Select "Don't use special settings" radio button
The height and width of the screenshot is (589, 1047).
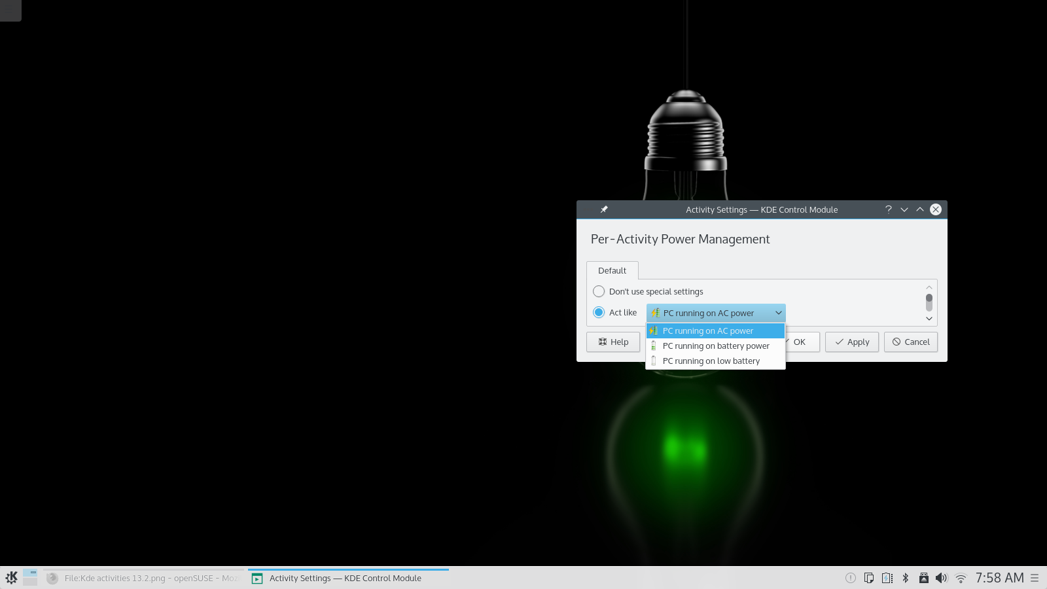click(599, 291)
